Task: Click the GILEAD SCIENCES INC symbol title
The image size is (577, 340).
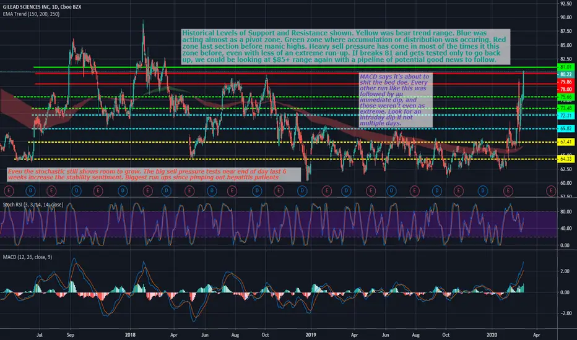Action: [42, 7]
